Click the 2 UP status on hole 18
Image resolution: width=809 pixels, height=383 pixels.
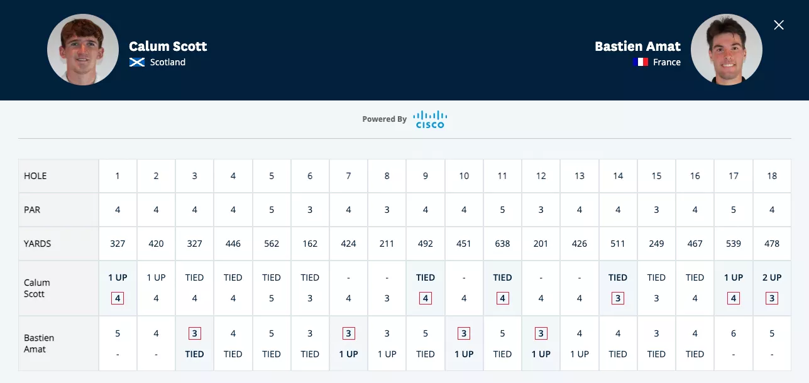772,278
